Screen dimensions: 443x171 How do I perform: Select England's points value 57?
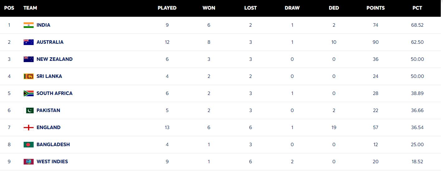[x=375, y=128]
